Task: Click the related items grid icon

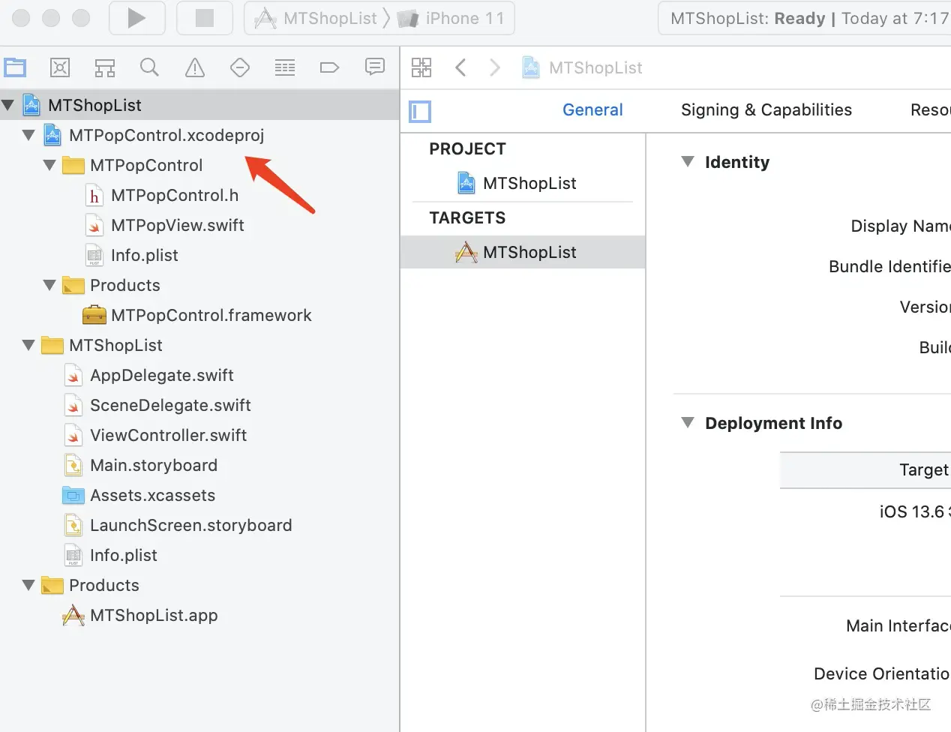Action: click(x=421, y=67)
